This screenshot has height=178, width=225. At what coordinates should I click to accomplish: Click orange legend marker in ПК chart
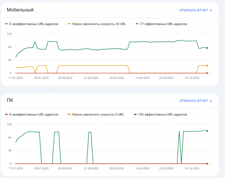pos(69,114)
